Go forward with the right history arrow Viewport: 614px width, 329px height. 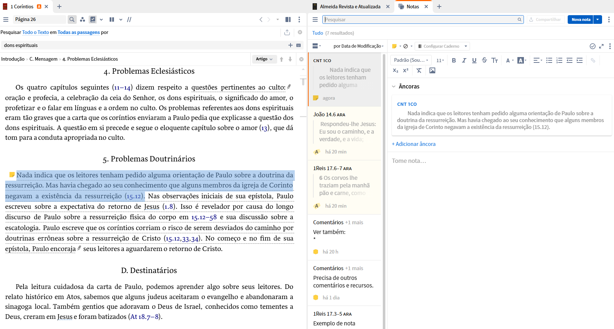click(269, 20)
